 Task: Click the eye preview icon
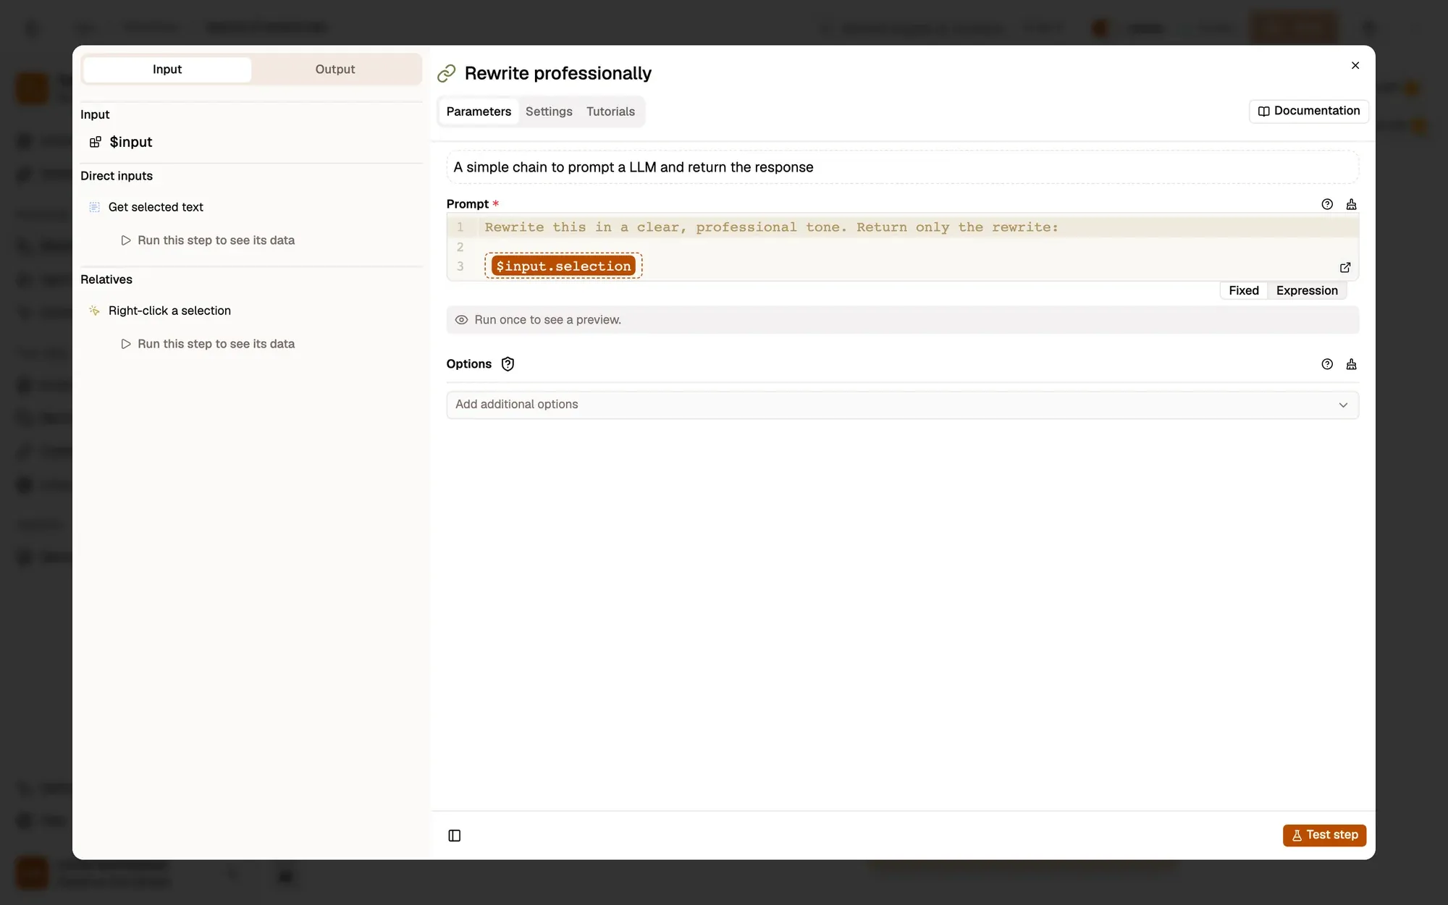click(461, 320)
